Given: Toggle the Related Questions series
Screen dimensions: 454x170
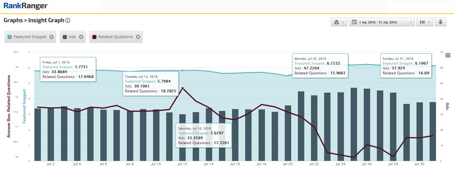Looking at the screenshot, I should point(115,37).
